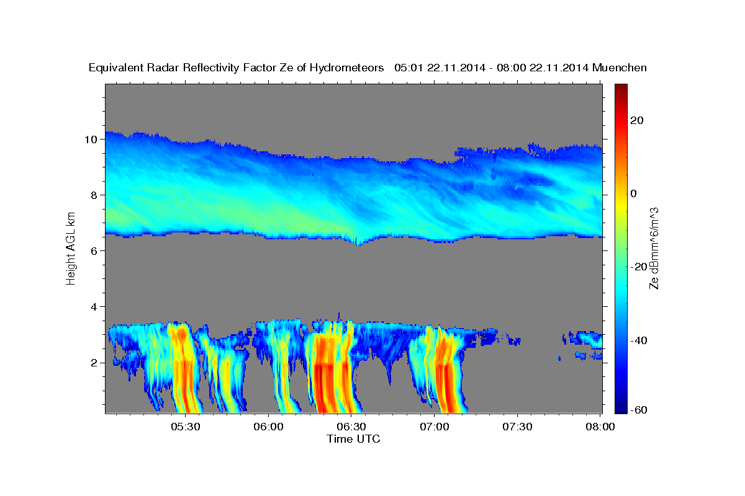The image size is (745, 496).
Task: Click the colorbar value label -40
Action: (639, 340)
